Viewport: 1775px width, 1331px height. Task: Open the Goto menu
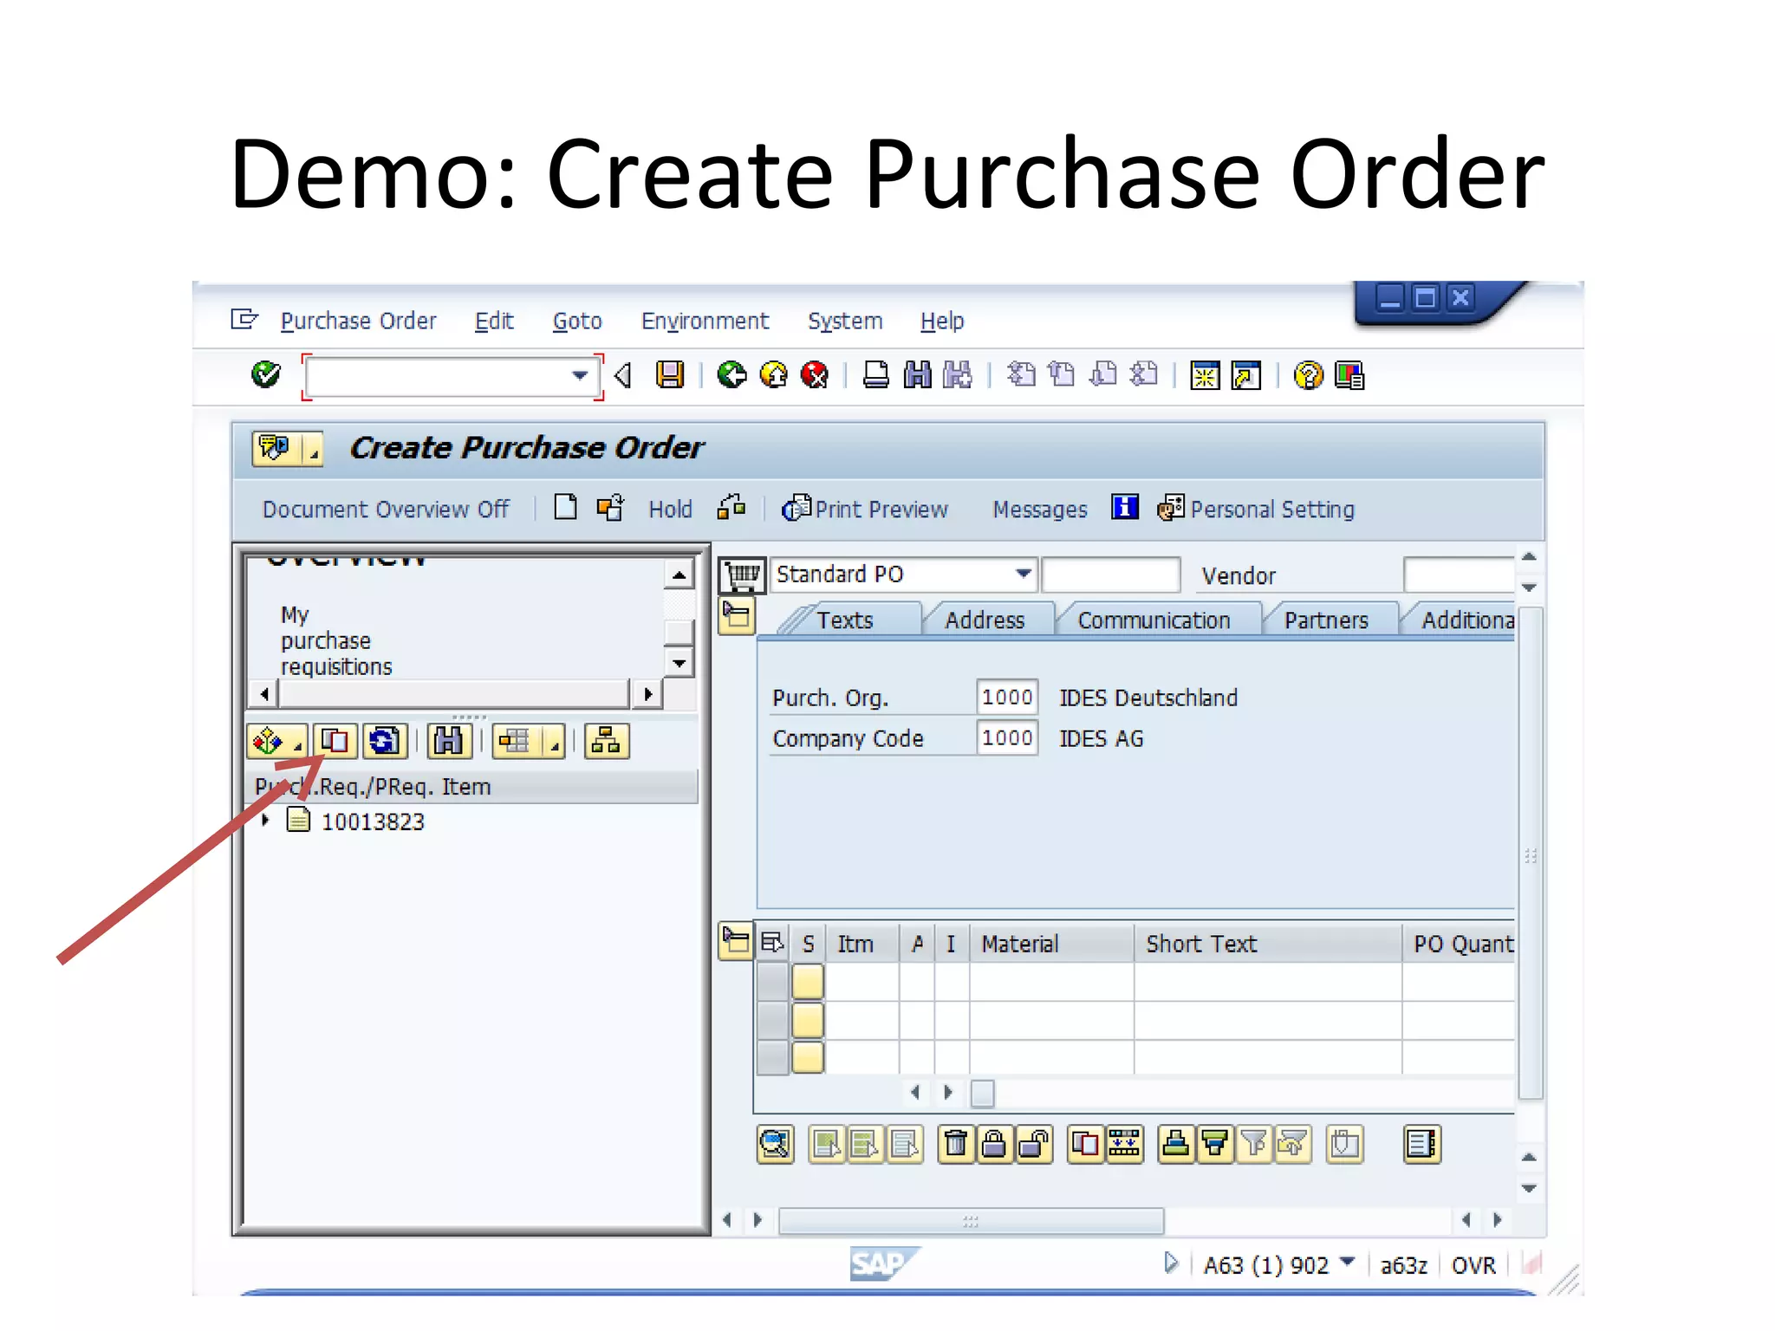[x=577, y=321]
